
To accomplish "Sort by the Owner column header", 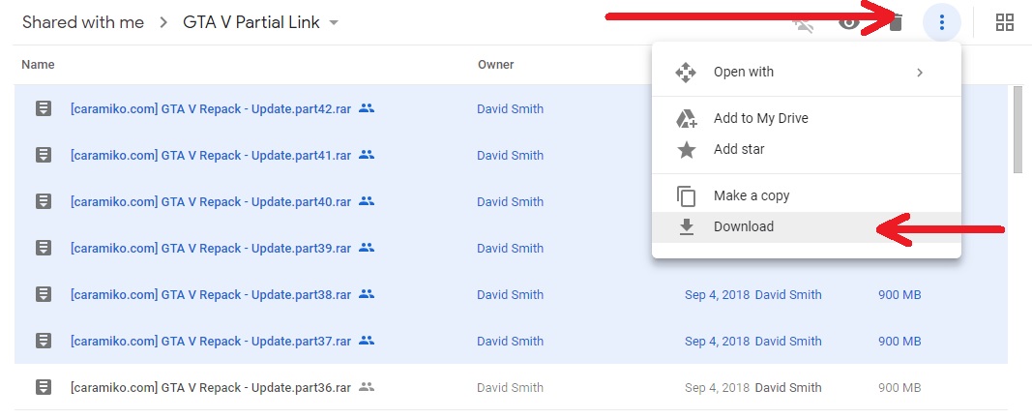I will [x=495, y=65].
